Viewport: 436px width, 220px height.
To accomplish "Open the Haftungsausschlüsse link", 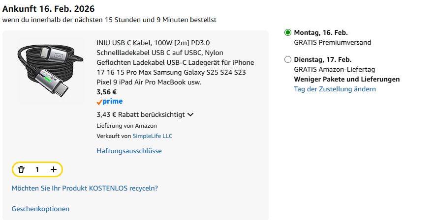I will coord(129,151).
